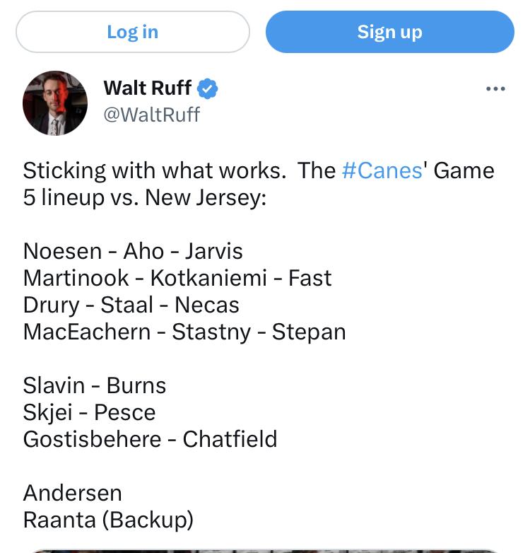Click the Sign up button
The image size is (530, 553).
pos(390,32)
